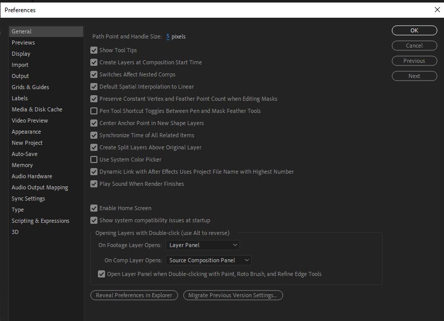Switch to Display preferences
Viewport: 444px width, 321px height.
[x=21, y=54]
